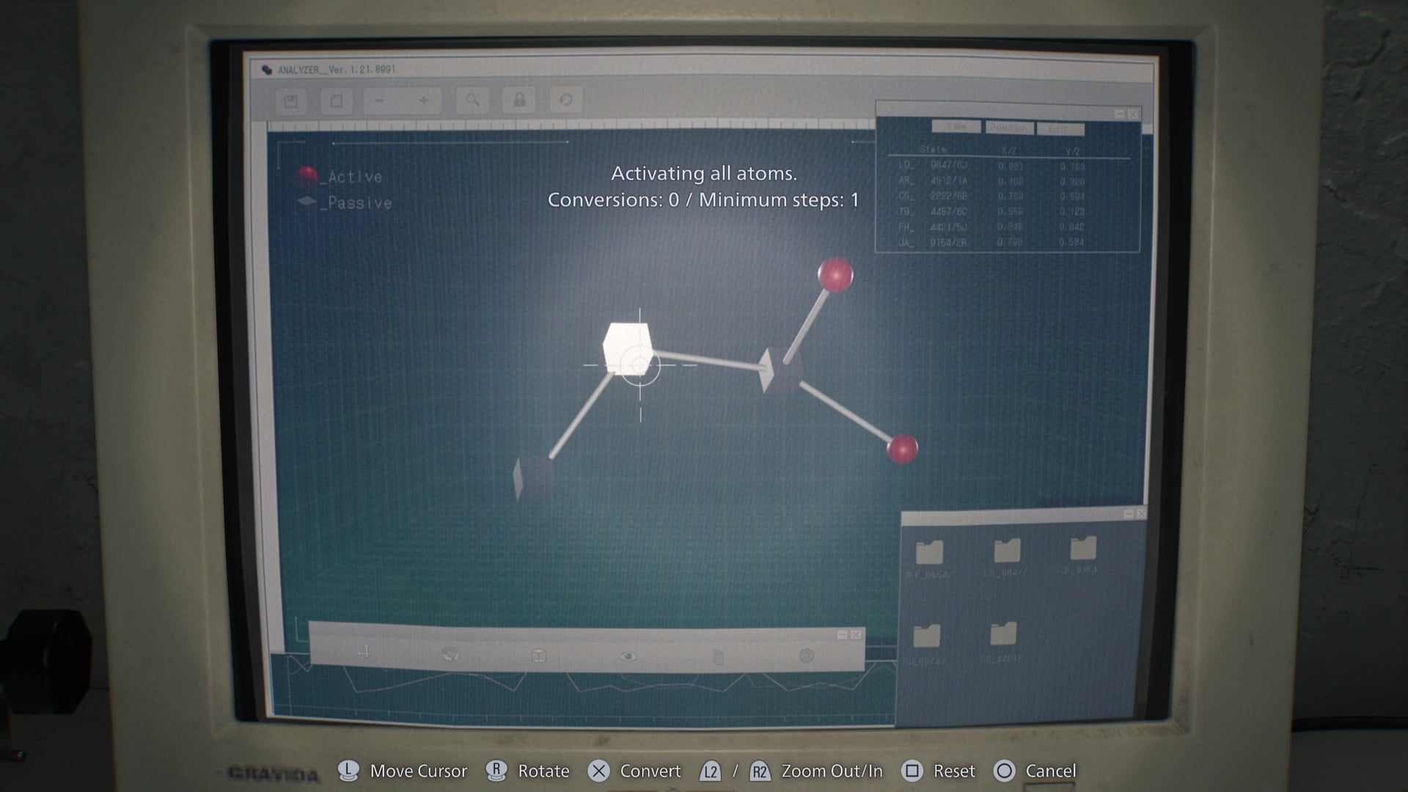Click the copy document toolbar icon
Viewport: 1408px width, 792px height.
point(336,101)
